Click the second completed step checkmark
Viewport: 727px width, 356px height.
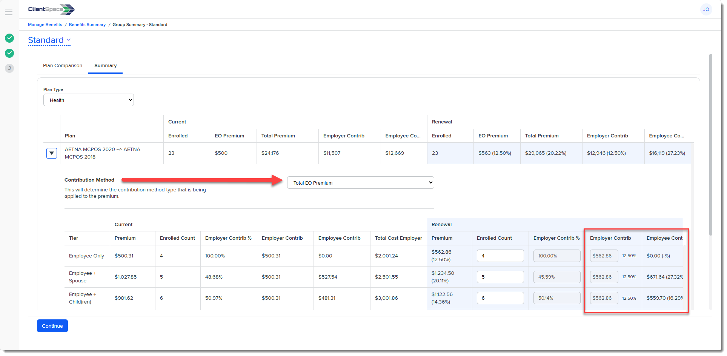click(x=9, y=53)
